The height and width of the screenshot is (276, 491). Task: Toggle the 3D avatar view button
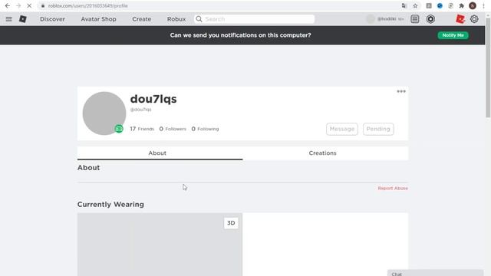coord(231,223)
